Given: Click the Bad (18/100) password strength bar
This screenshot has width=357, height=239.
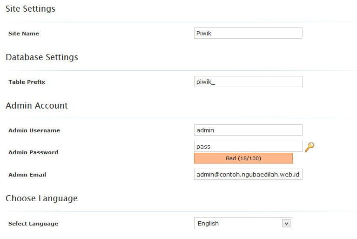Looking at the screenshot, I should (243, 158).
